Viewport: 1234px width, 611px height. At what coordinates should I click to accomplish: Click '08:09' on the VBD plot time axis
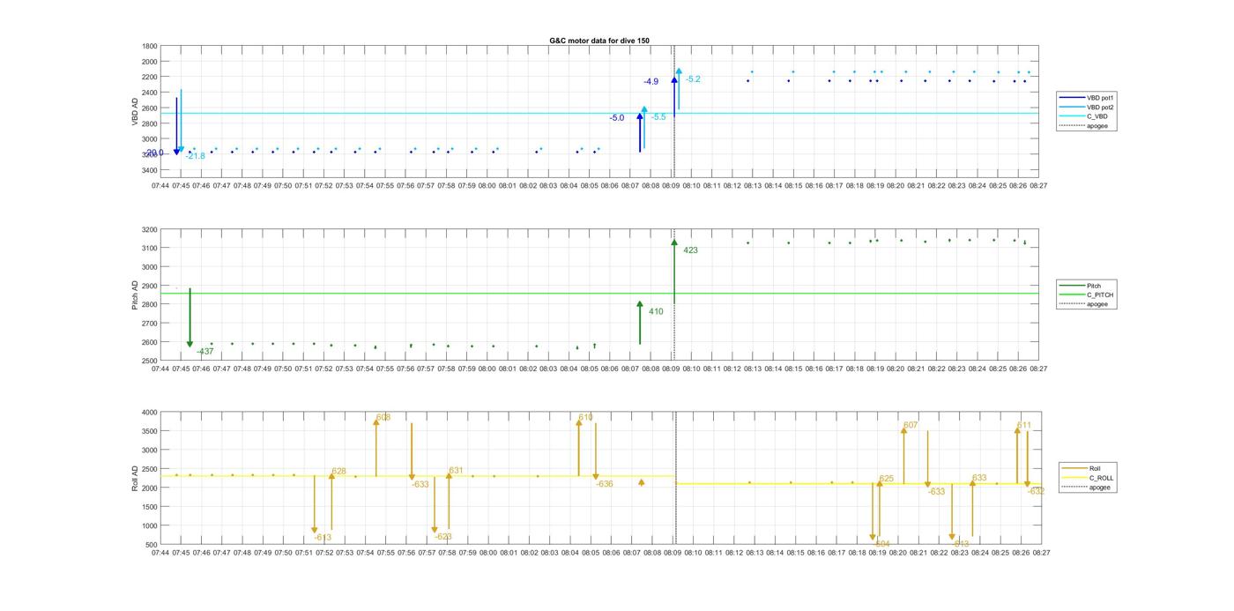coord(671,186)
